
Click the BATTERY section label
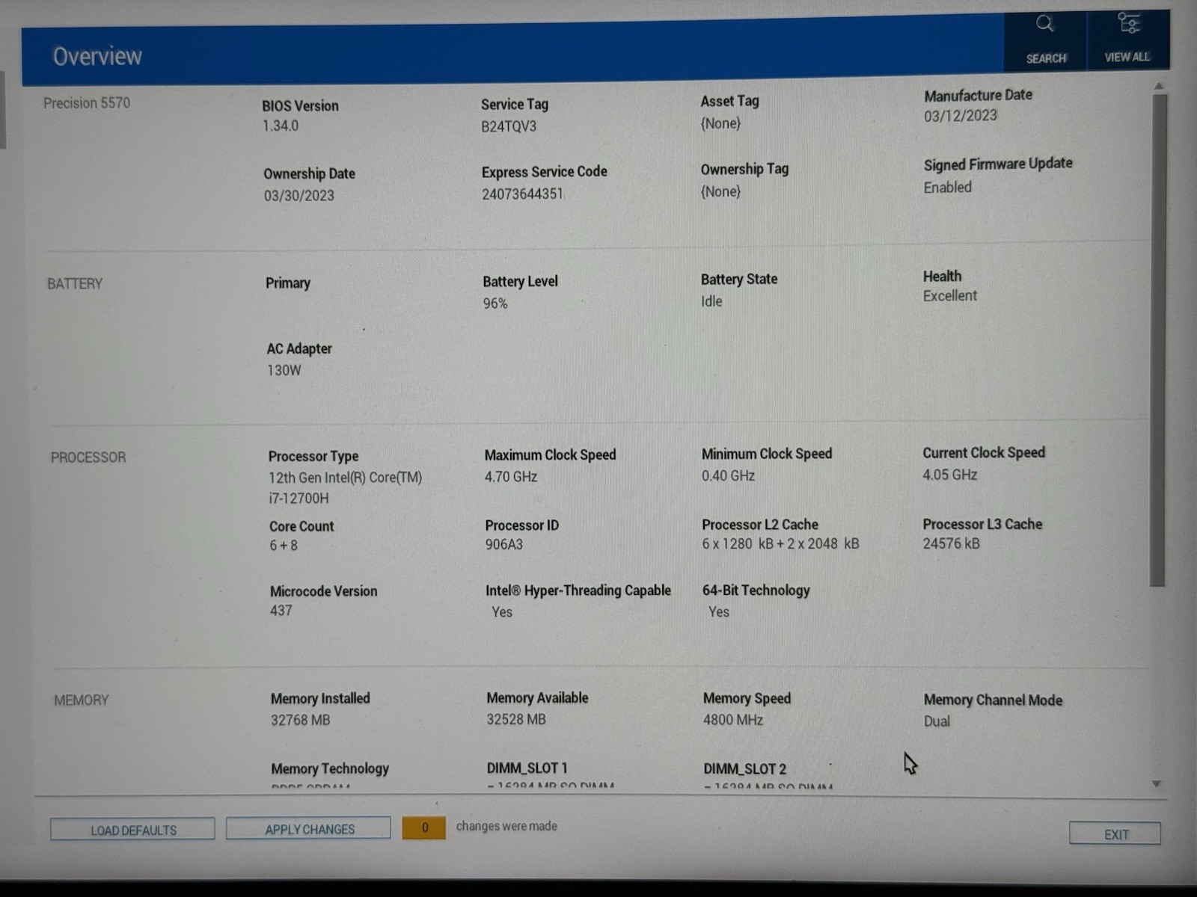75,284
